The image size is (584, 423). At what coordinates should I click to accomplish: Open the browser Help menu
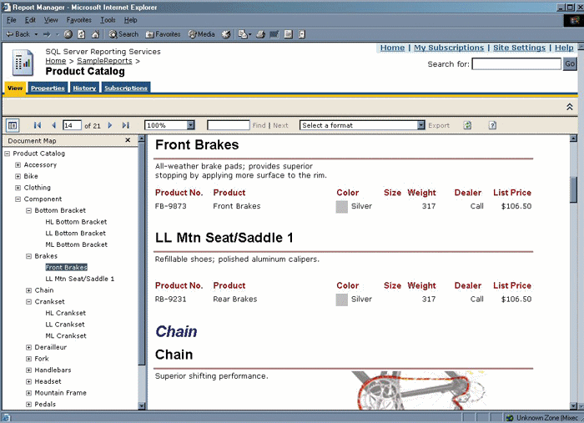pyautogui.click(x=131, y=20)
